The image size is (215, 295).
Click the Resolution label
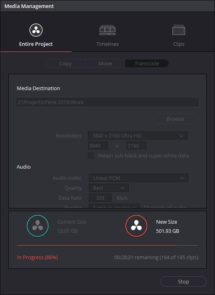click(68, 136)
